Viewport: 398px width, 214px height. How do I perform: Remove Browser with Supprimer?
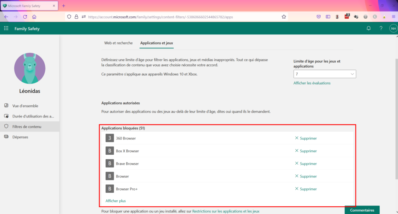click(306, 176)
